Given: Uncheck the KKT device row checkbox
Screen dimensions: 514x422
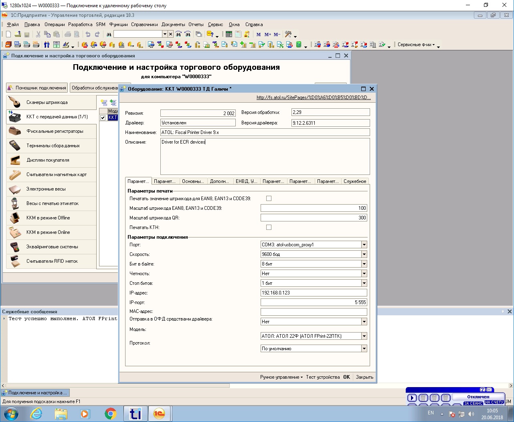Looking at the screenshot, I should click(x=103, y=118).
